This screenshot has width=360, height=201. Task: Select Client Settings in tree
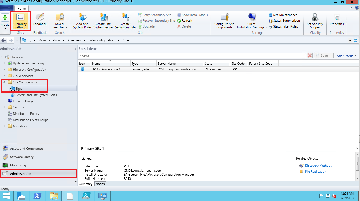click(23, 101)
